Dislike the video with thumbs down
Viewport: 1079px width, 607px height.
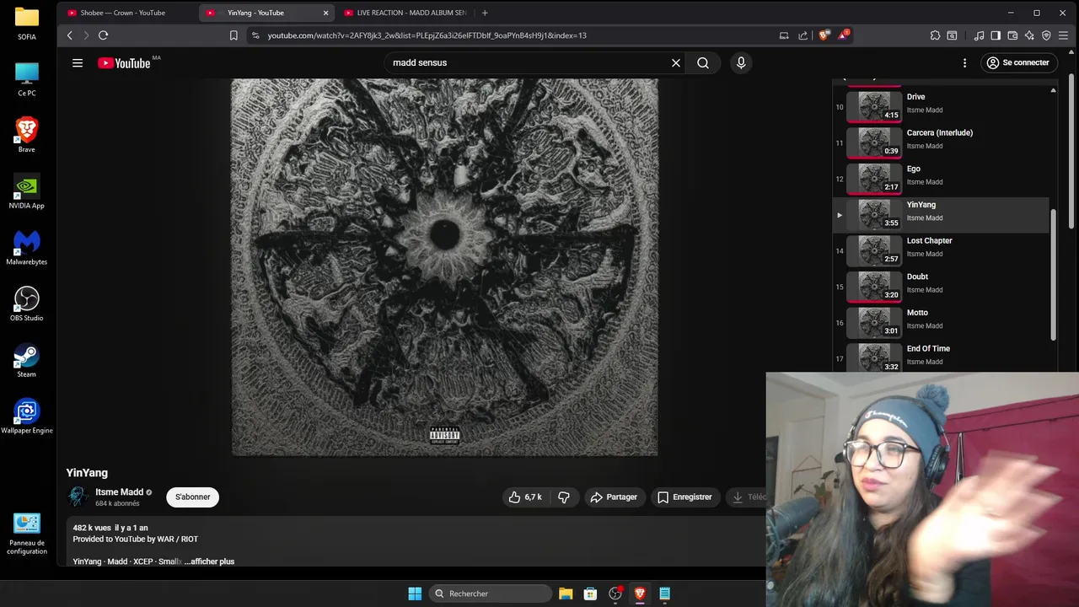(564, 497)
